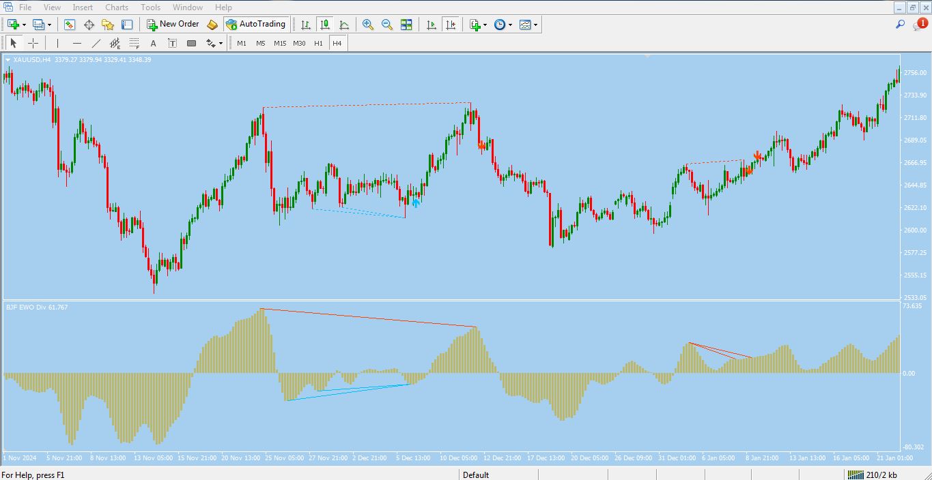Click the Tile Windows color grid icon

pyautogui.click(x=406, y=25)
